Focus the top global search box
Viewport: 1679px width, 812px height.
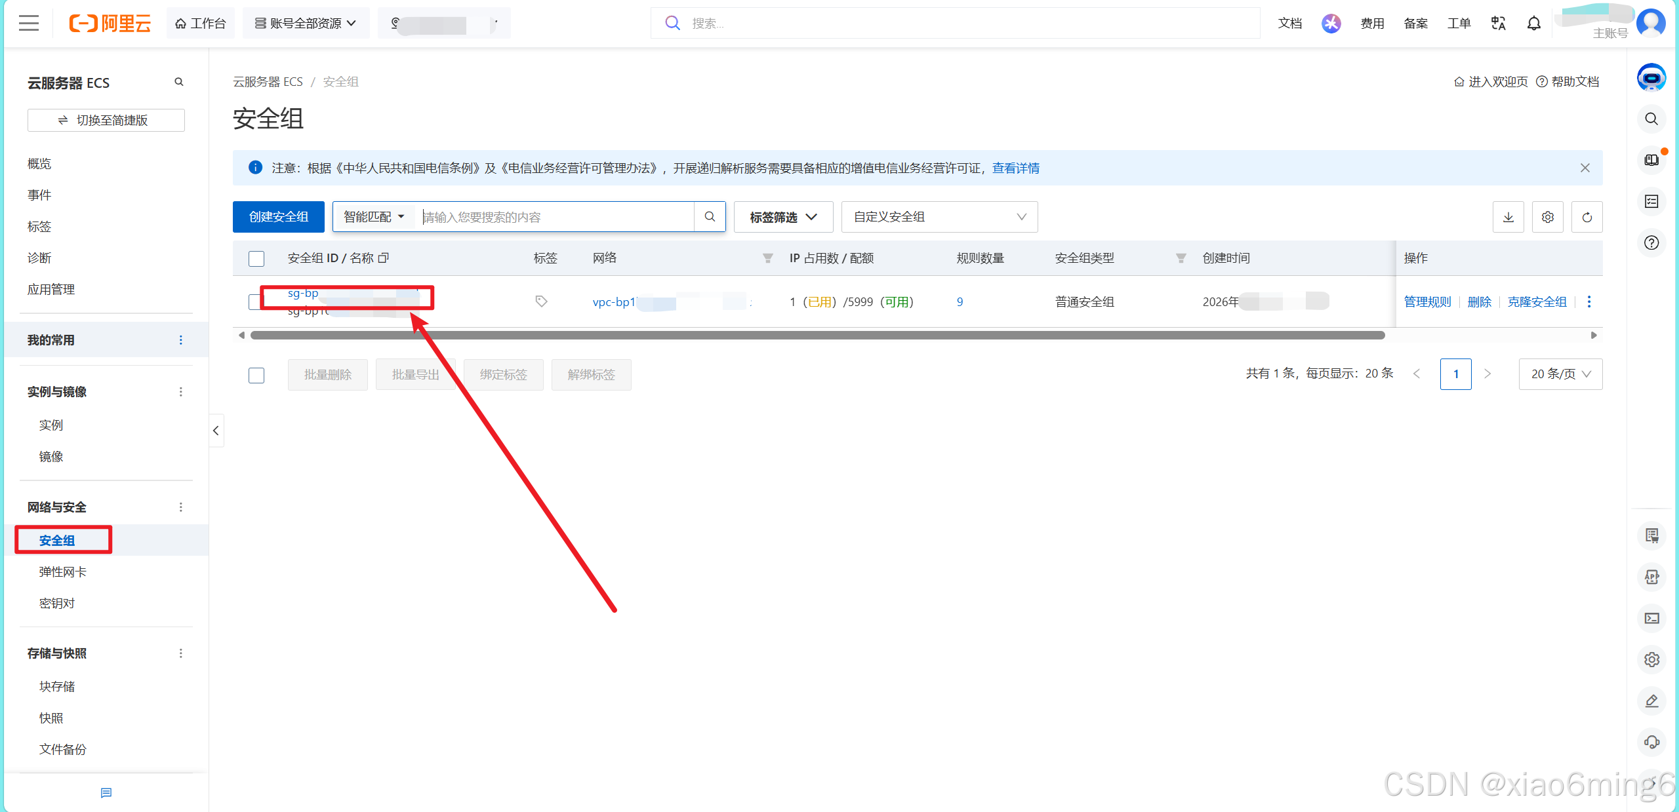[x=955, y=23]
